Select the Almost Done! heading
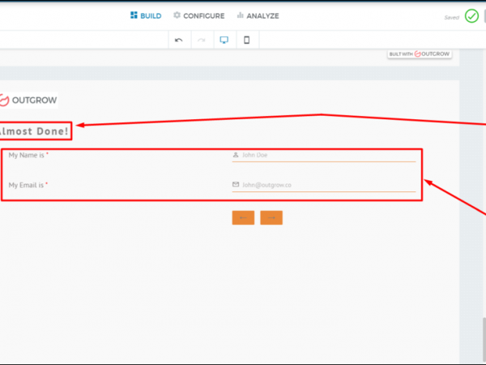This screenshot has width=486, height=365. 35,130
